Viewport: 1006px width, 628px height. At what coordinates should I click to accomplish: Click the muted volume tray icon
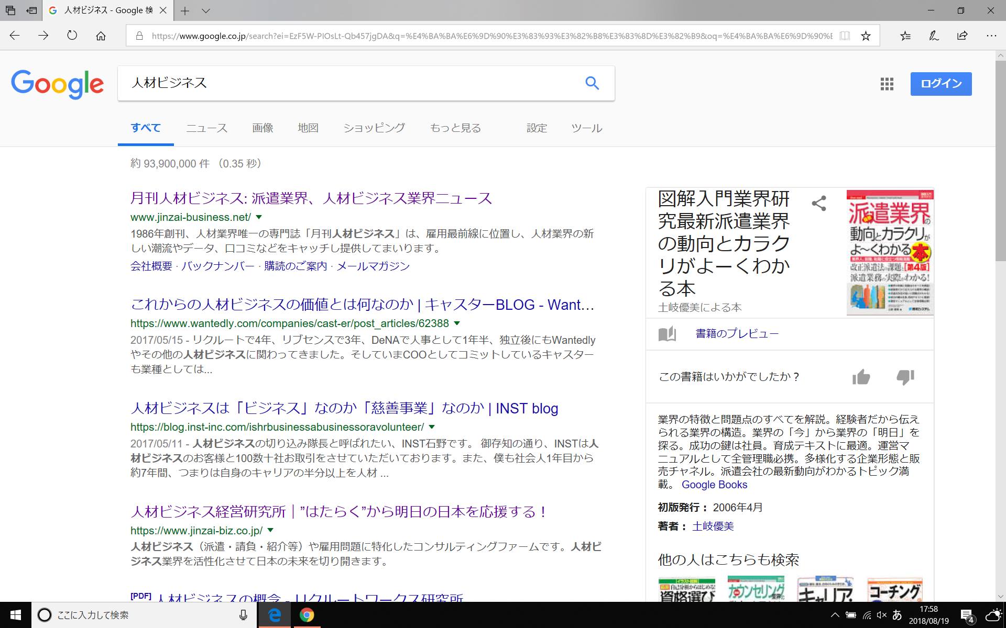pos(882,615)
